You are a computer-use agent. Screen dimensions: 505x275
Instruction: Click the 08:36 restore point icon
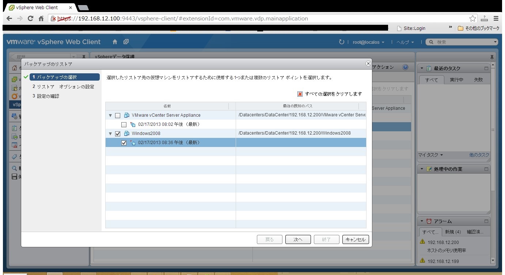coord(133,143)
